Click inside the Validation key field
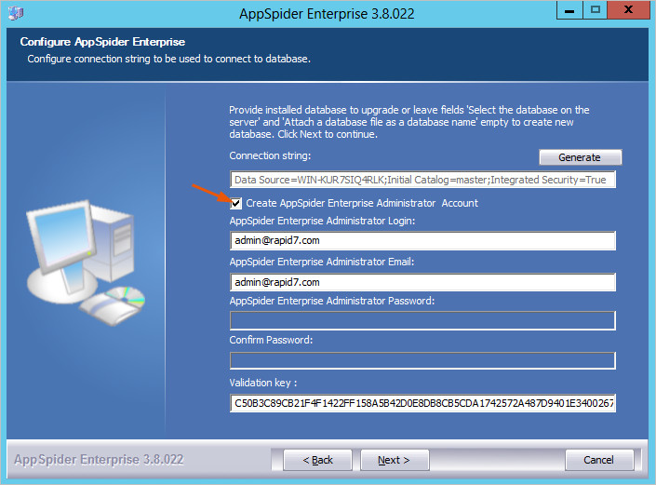 coord(422,403)
